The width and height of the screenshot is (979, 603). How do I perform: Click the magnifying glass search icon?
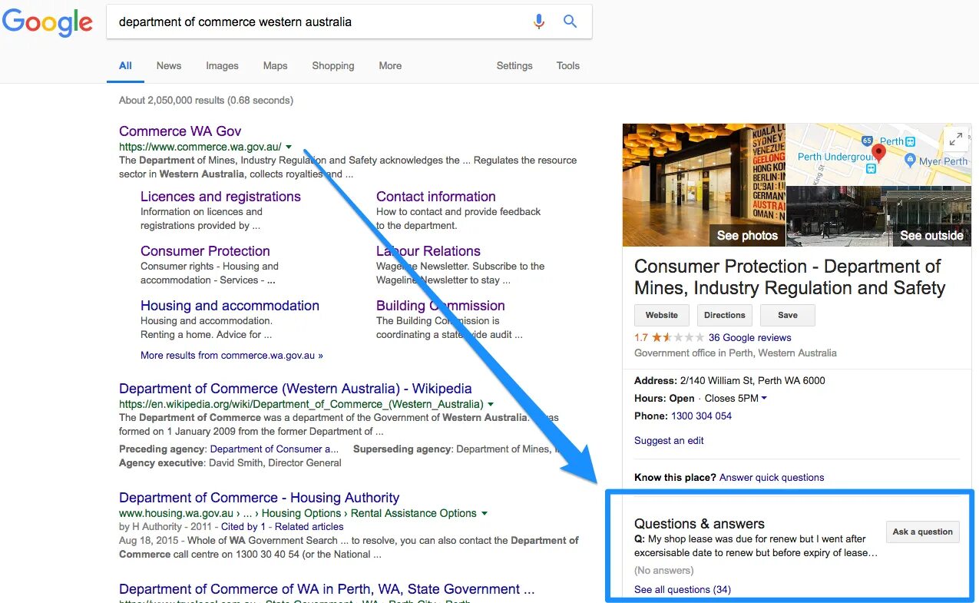click(570, 22)
